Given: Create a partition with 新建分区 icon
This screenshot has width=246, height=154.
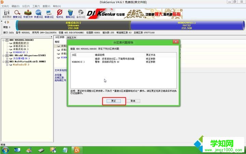Looking at the screenshot, I should [49, 14].
